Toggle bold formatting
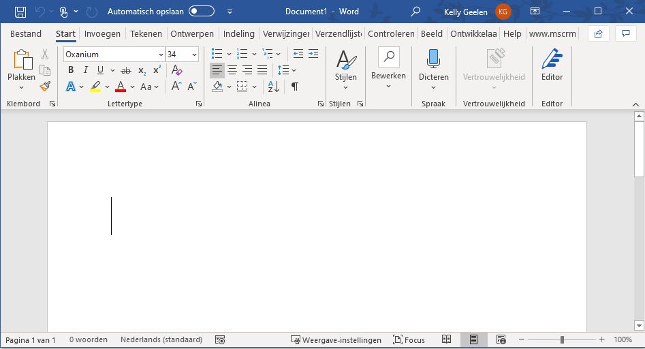The width and height of the screenshot is (645, 349). (71, 70)
